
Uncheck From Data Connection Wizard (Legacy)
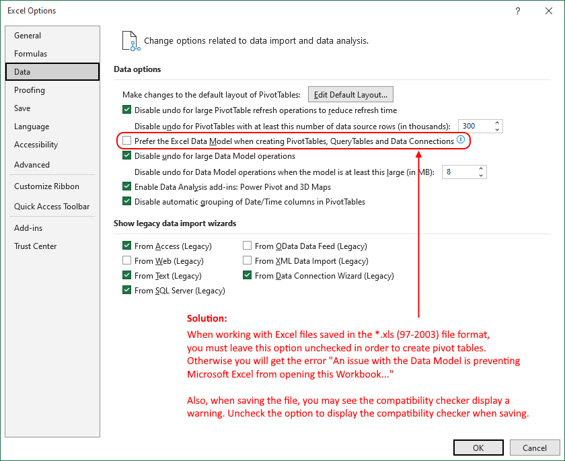click(248, 275)
